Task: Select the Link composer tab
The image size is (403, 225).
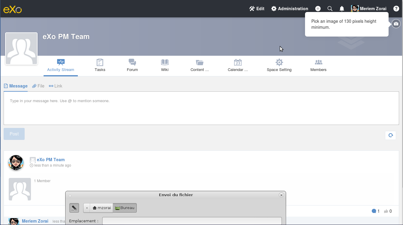Action: tap(56, 86)
